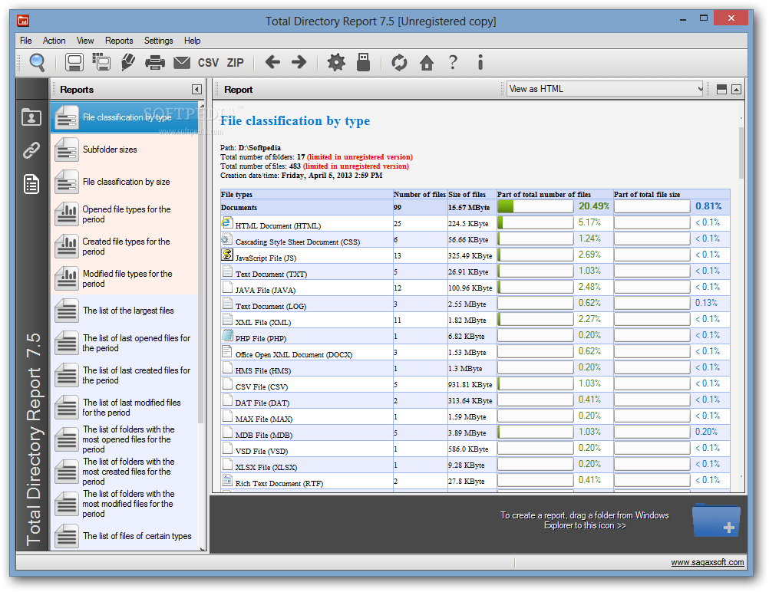The width and height of the screenshot is (769, 592).
Task: Select Created file types for the period
Action: [124, 246]
